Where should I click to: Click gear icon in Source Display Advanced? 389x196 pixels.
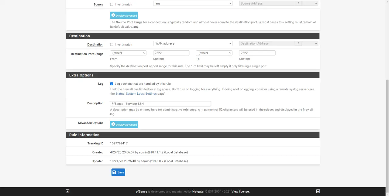pyautogui.click(x=113, y=15)
